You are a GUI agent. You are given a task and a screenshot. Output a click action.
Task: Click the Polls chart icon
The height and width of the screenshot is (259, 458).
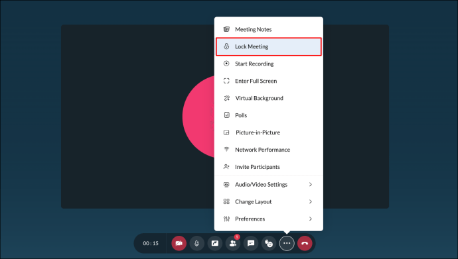pyautogui.click(x=226, y=115)
